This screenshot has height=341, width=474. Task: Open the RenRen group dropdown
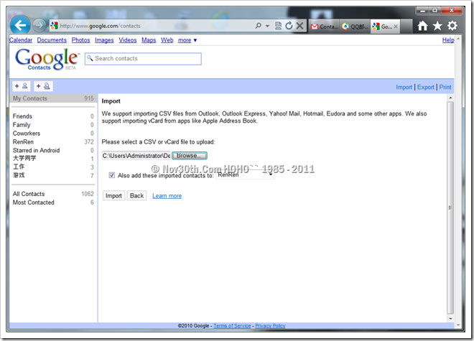click(245, 174)
